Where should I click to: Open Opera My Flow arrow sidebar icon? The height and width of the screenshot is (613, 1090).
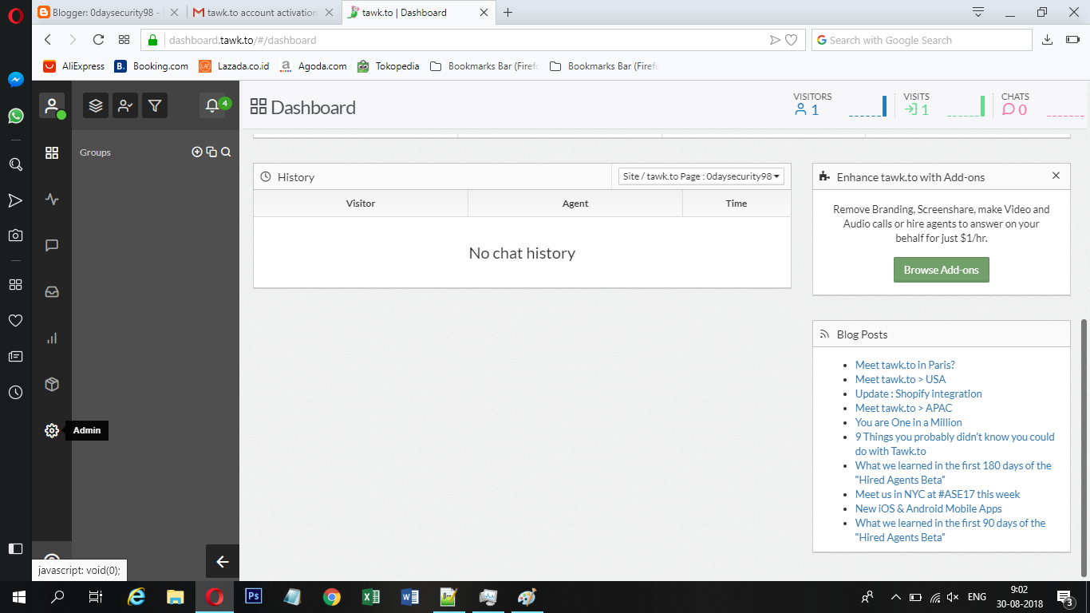15,200
